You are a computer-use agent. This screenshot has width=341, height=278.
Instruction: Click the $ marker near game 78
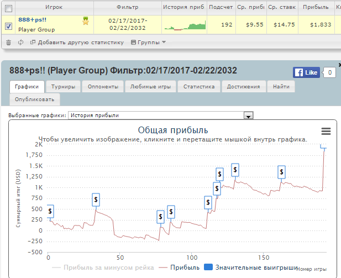[x=160, y=217]
